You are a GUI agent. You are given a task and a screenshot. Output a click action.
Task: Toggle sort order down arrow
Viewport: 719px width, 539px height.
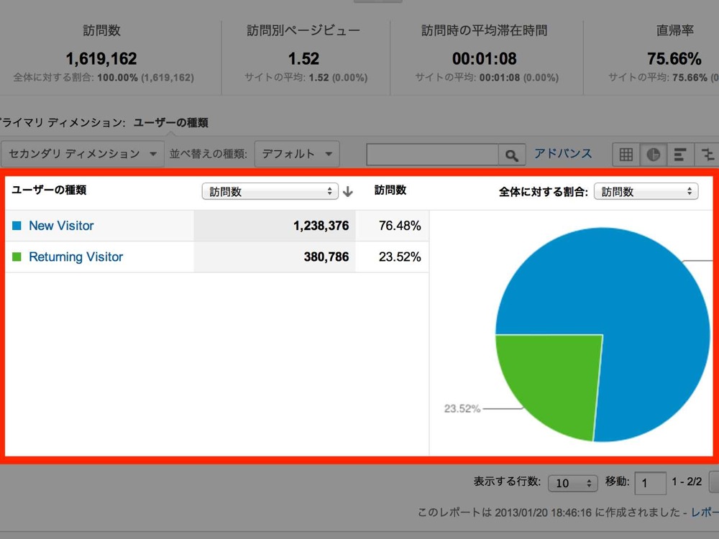[x=347, y=192]
